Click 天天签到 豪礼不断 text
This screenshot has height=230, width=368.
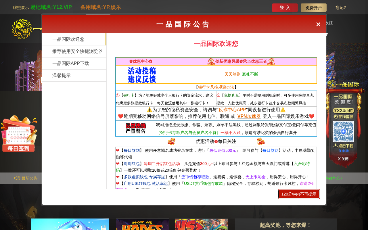coord(241,74)
